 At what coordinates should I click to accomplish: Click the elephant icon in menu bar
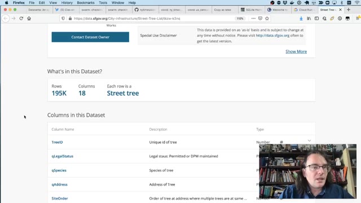tap(307, 3)
